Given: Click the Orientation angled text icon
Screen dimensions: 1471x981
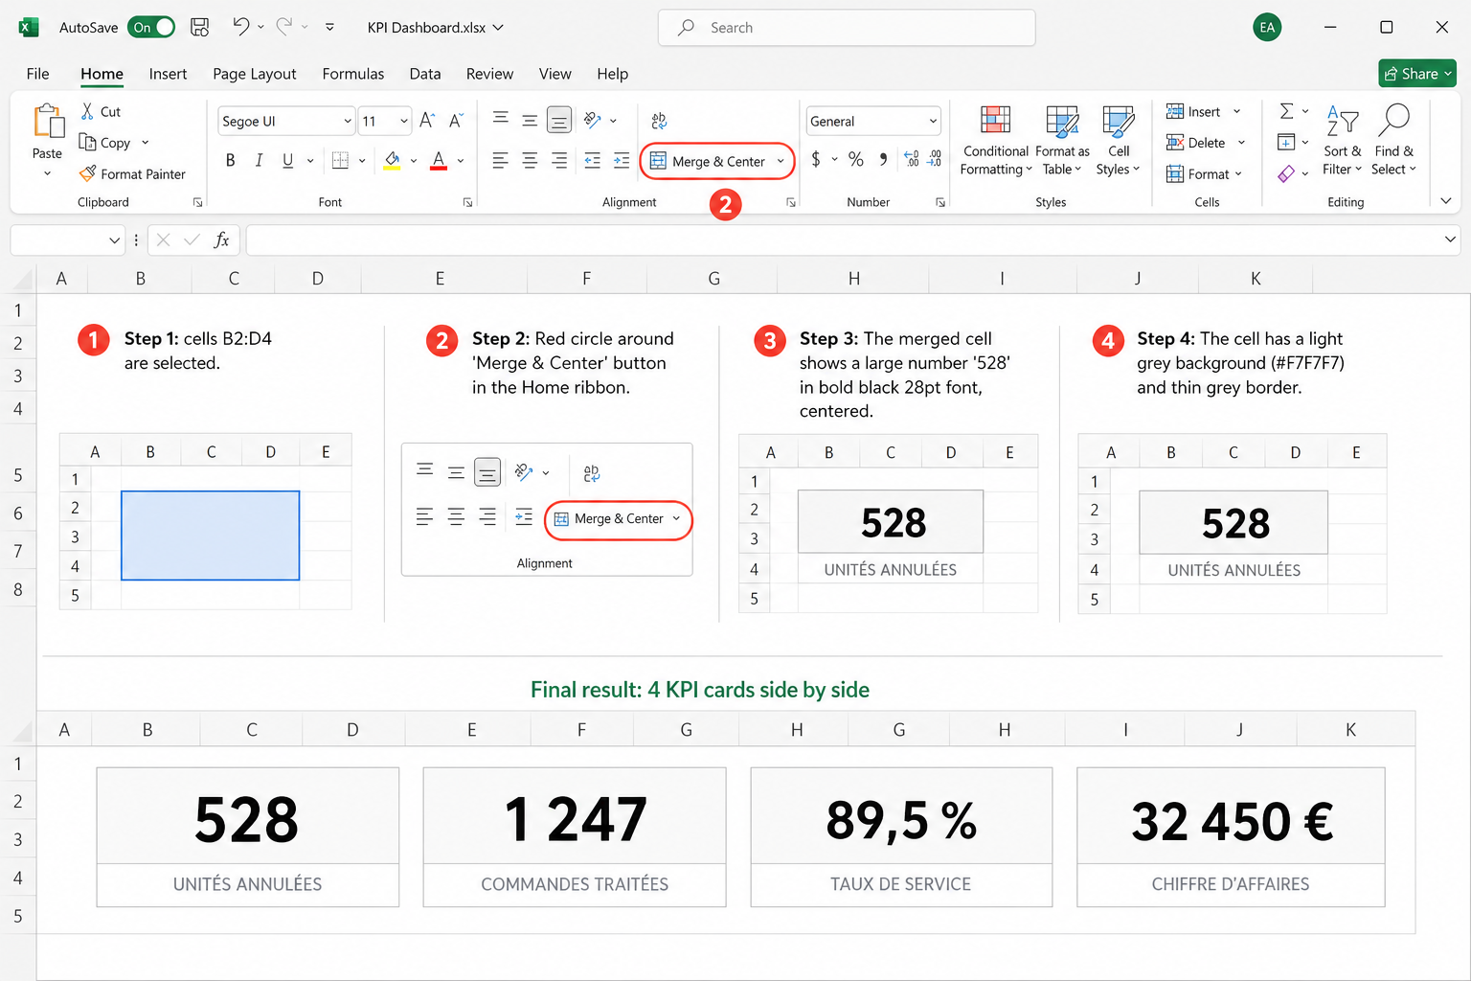Looking at the screenshot, I should point(593,120).
